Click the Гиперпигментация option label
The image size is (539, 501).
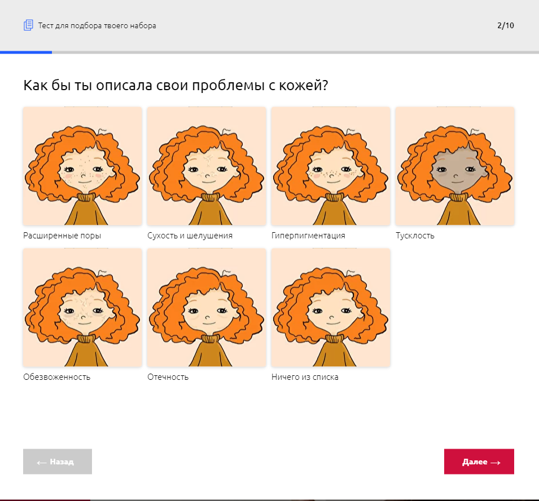[308, 236]
